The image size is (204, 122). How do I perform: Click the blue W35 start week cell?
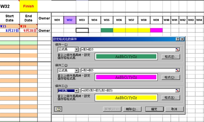click(x=10, y=26)
